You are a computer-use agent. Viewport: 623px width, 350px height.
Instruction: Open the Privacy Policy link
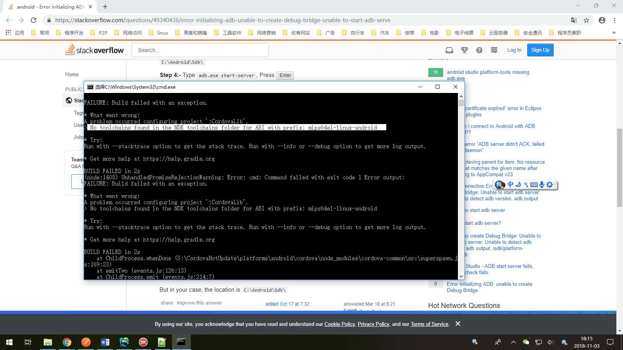(x=373, y=324)
